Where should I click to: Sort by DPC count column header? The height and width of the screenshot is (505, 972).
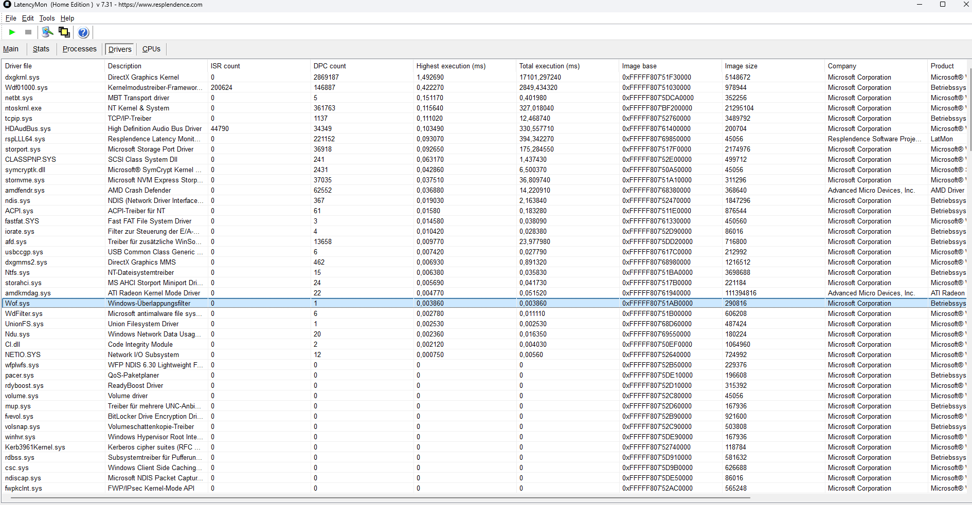click(362, 66)
